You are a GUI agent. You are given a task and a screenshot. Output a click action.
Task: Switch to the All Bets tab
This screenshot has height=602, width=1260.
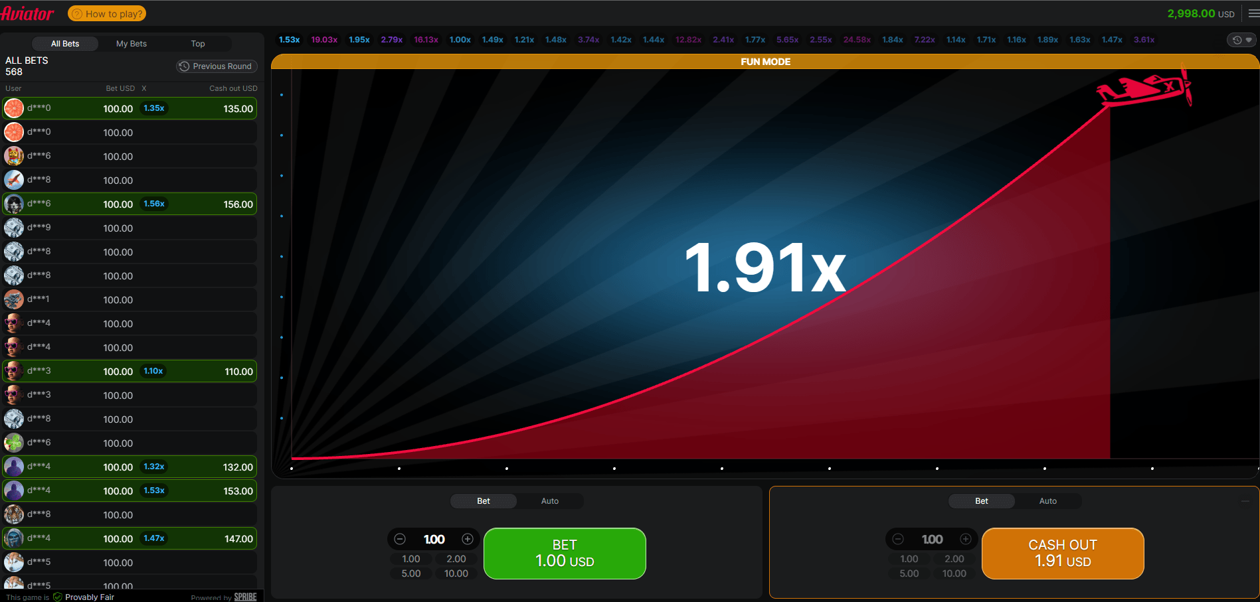click(65, 44)
